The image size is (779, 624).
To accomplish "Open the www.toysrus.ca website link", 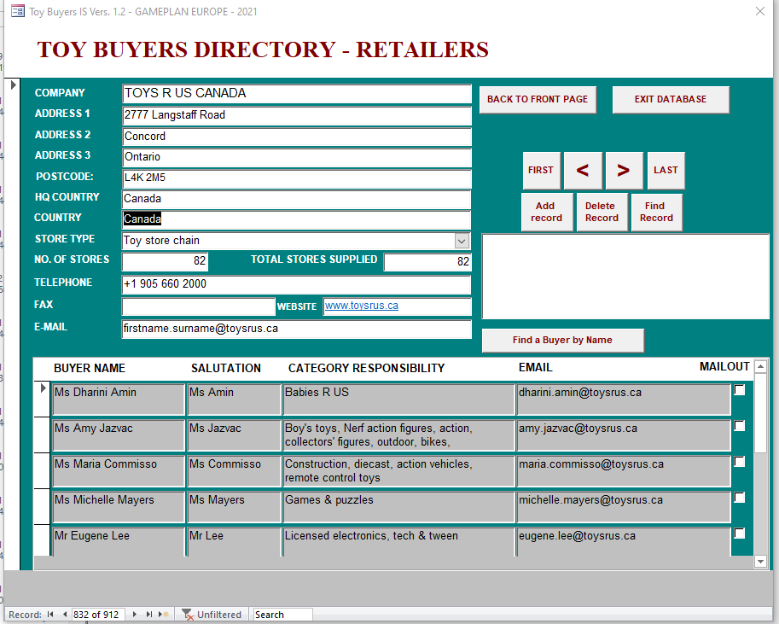I will 362,306.
